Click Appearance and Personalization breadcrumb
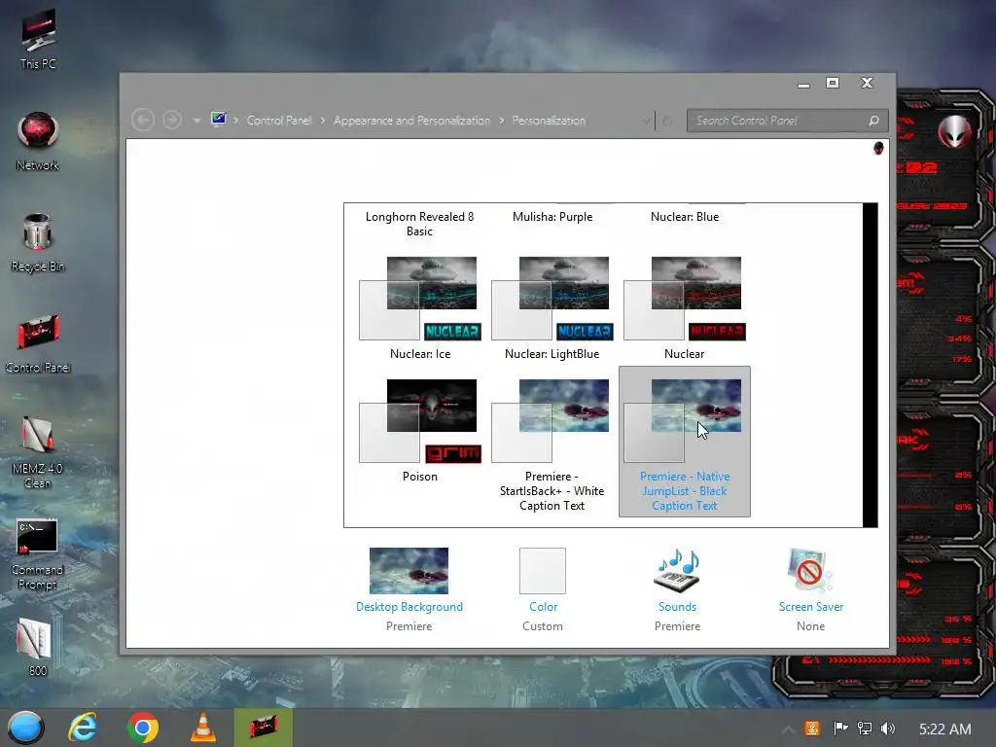Viewport: 996px width, 747px height. pyautogui.click(x=411, y=121)
